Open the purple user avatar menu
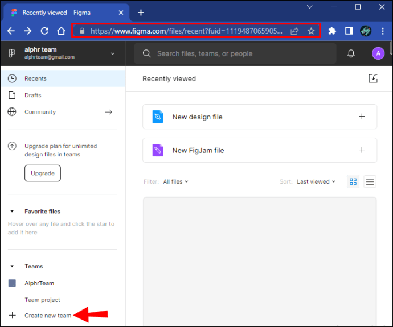393x327 pixels. (x=378, y=53)
